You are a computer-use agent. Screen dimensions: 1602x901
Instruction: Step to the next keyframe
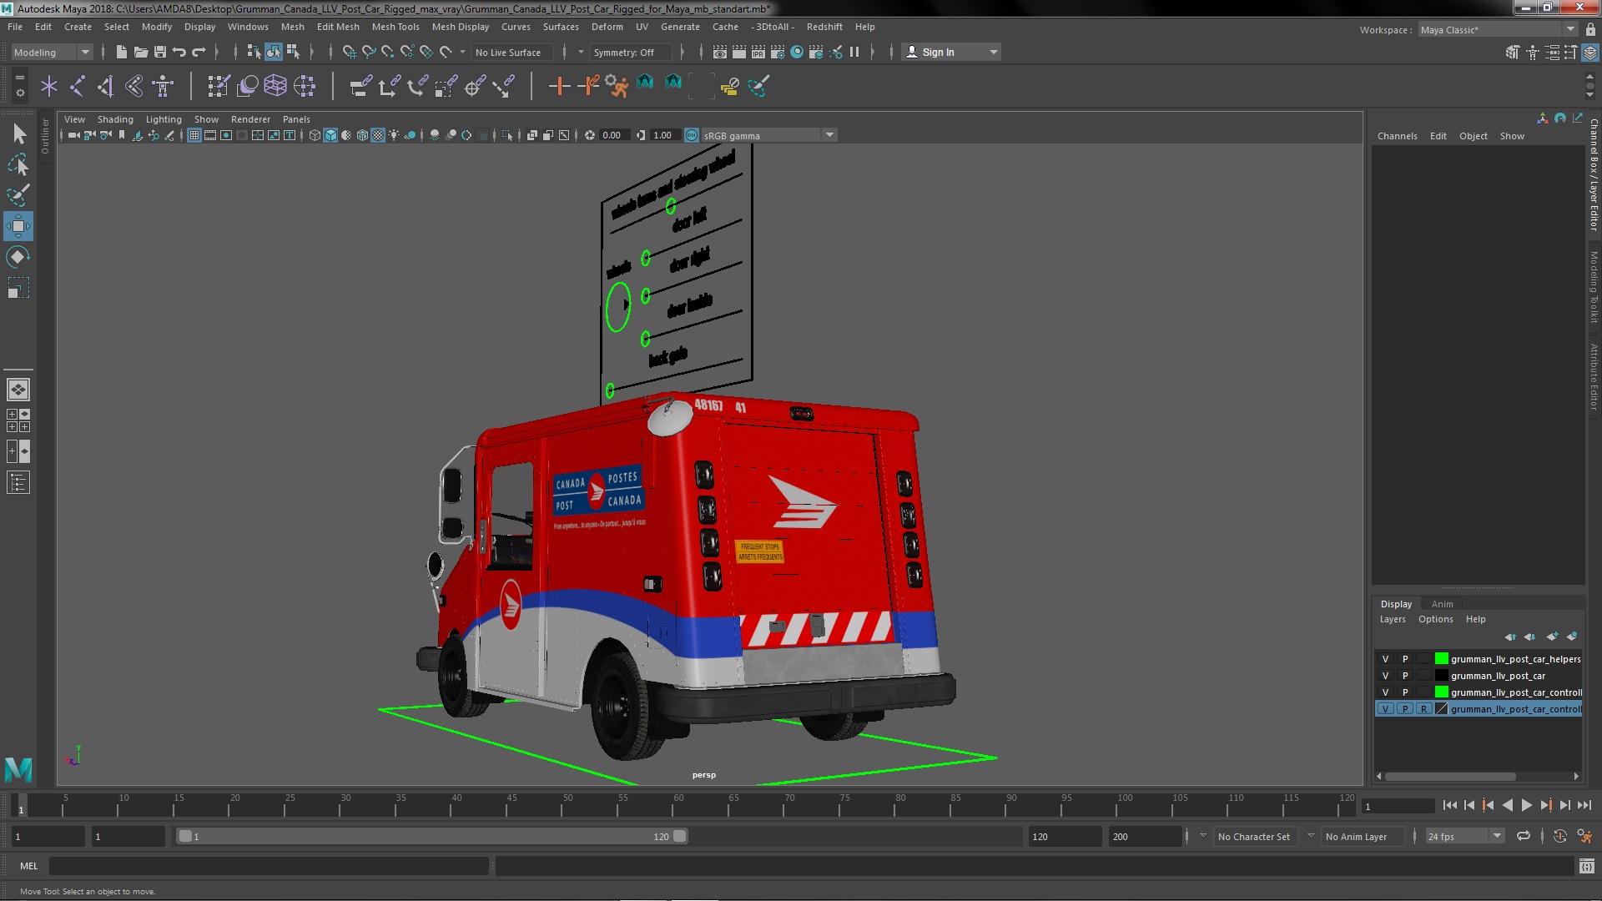1545,805
